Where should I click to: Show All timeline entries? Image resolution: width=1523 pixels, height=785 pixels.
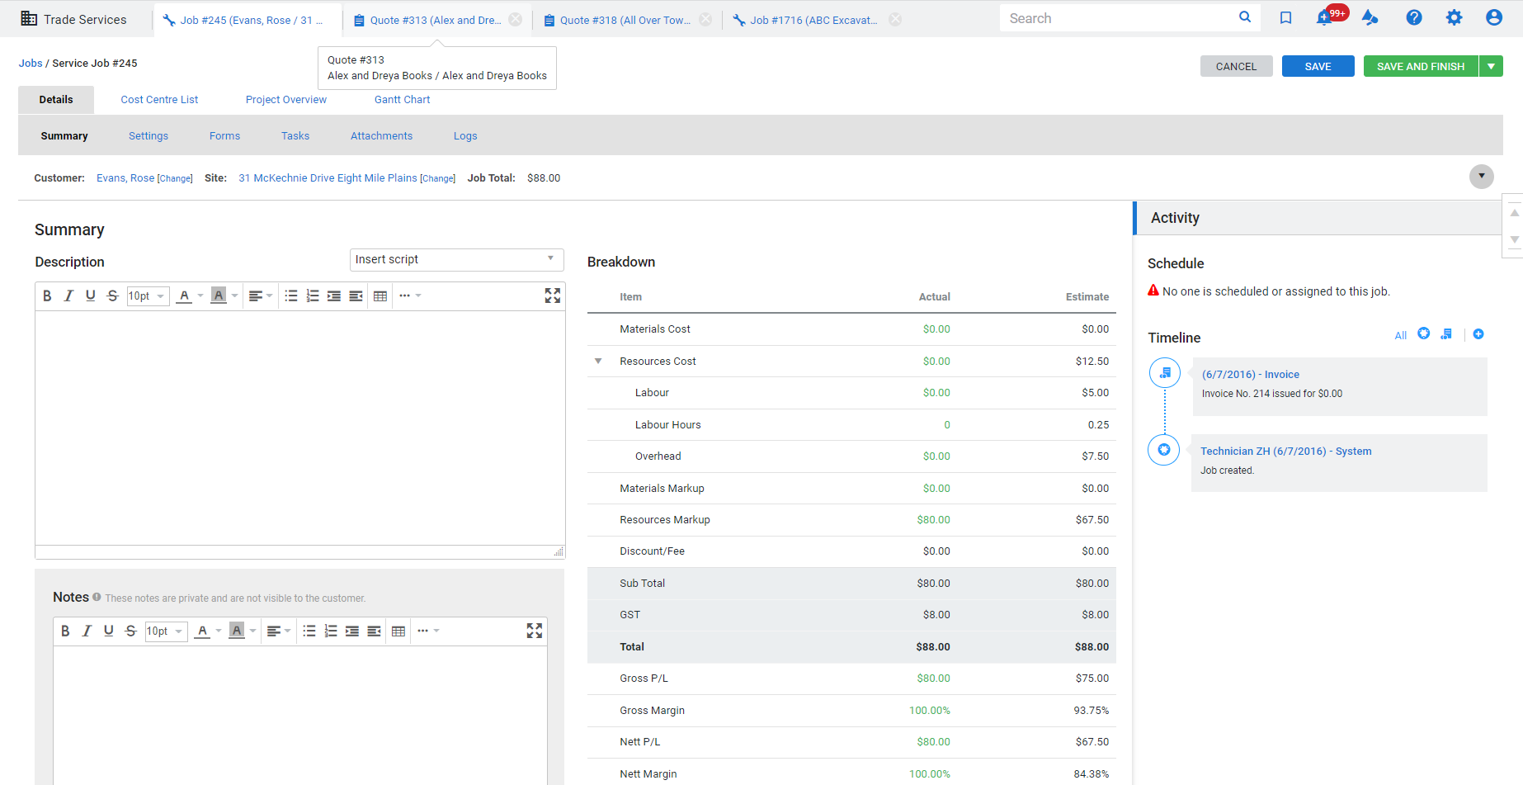(x=1401, y=335)
